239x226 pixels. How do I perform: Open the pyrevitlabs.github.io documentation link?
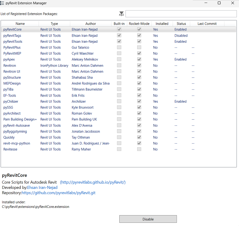93,182
